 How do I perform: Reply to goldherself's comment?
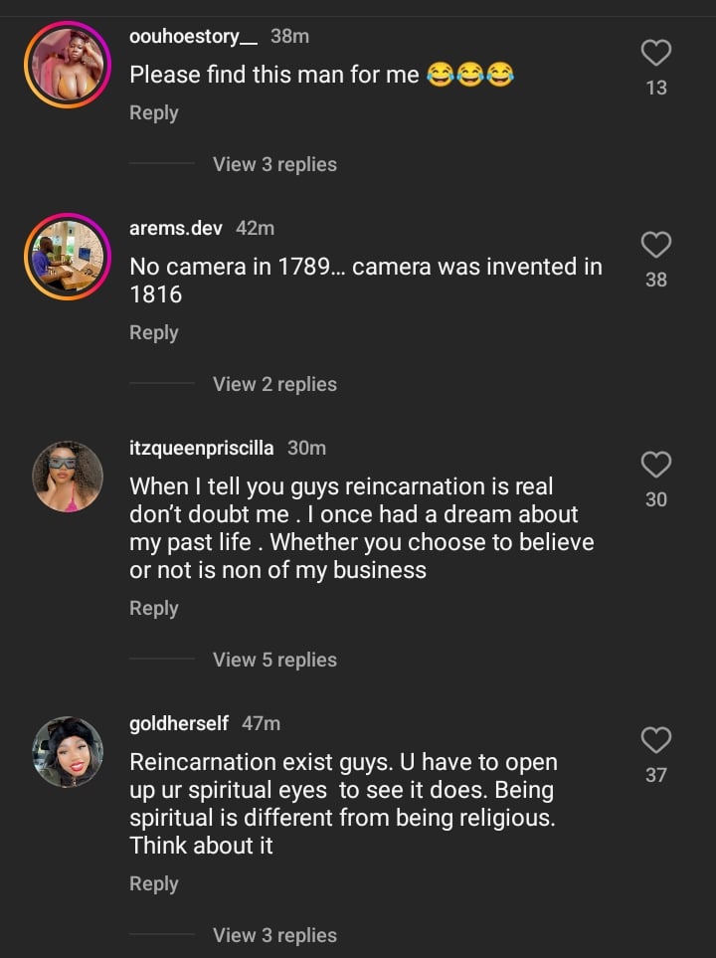click(153, 884)
